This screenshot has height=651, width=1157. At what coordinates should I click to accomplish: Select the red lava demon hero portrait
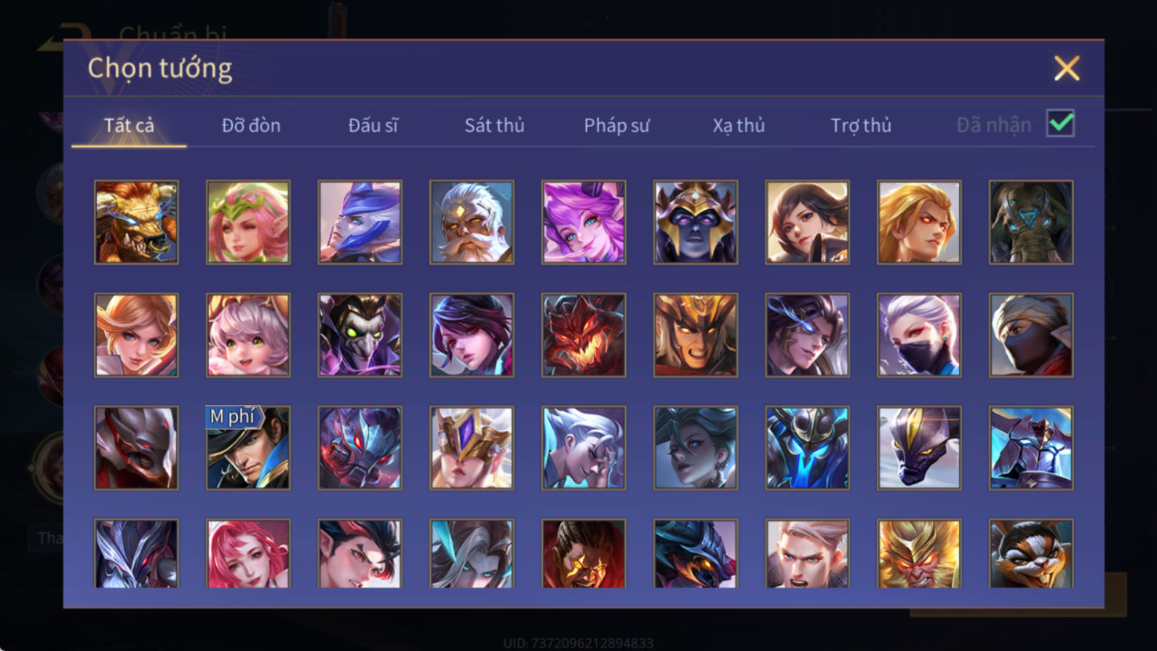point(584,335)
